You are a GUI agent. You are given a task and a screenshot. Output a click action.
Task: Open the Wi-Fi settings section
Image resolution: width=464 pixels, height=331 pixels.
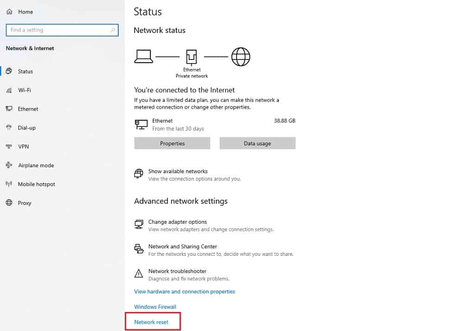pos(25,90)
